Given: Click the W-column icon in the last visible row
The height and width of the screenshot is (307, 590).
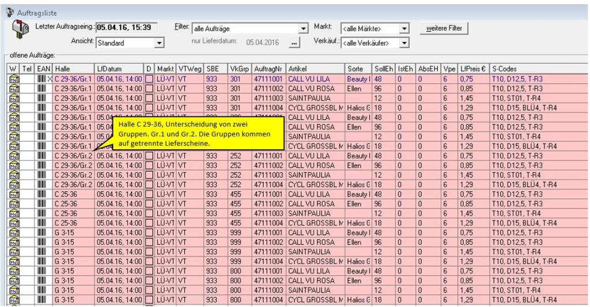Looking at the screenshot, I should click(x=14, y=300).
